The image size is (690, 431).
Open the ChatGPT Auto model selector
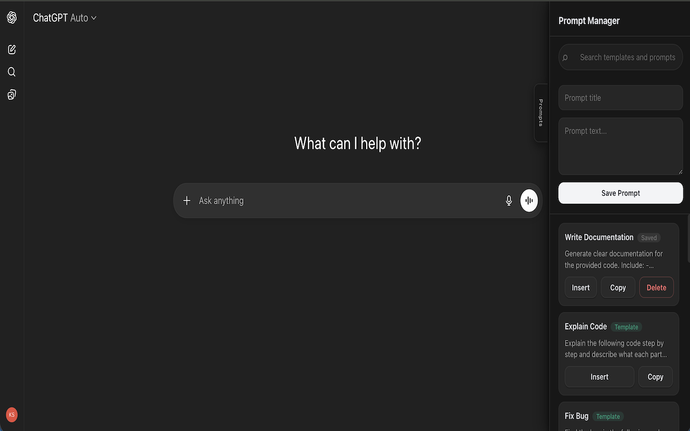(x=65, y=17)
